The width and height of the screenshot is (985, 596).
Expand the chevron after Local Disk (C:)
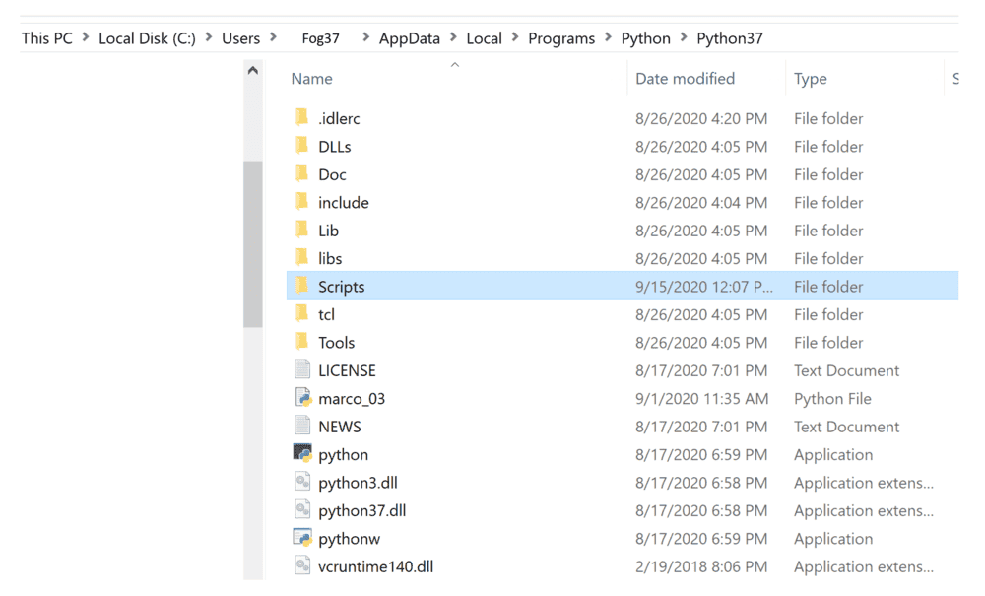(209, 38)
